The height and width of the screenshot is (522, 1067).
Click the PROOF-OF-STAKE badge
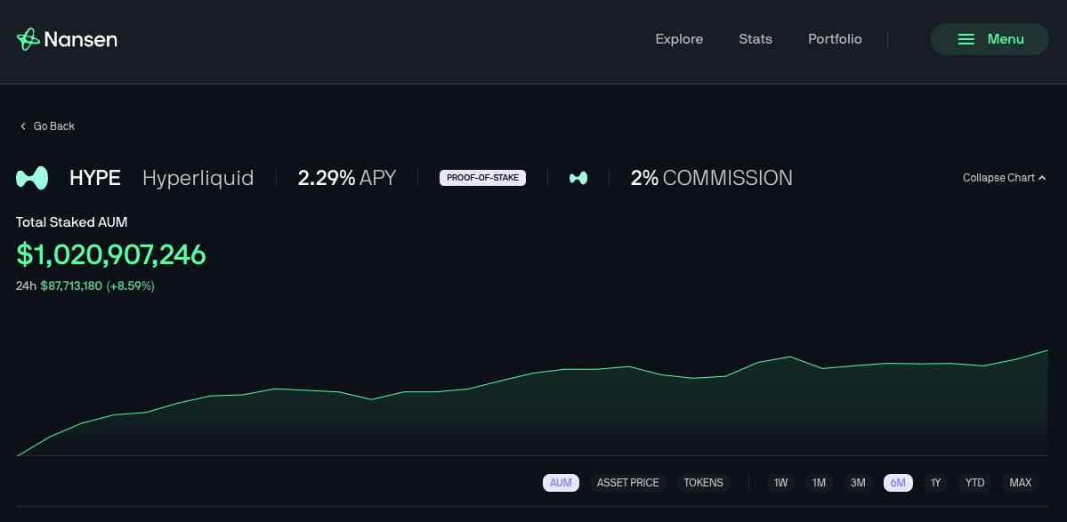coord(482,178)
